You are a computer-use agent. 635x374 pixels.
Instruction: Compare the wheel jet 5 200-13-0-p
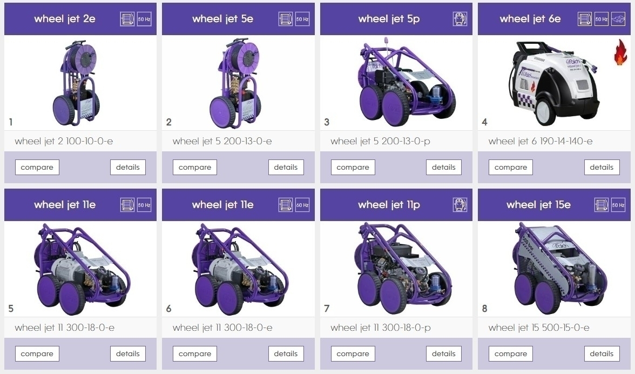[x=353, y=168]
